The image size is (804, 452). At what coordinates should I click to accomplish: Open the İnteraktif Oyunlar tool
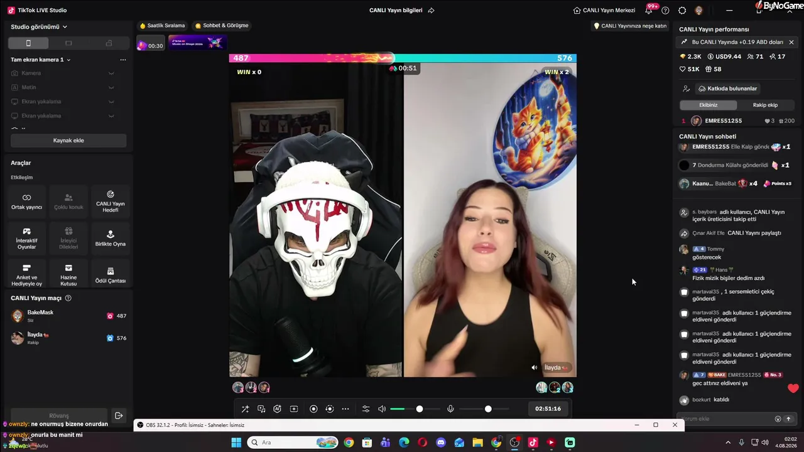[x=26, y=239]
